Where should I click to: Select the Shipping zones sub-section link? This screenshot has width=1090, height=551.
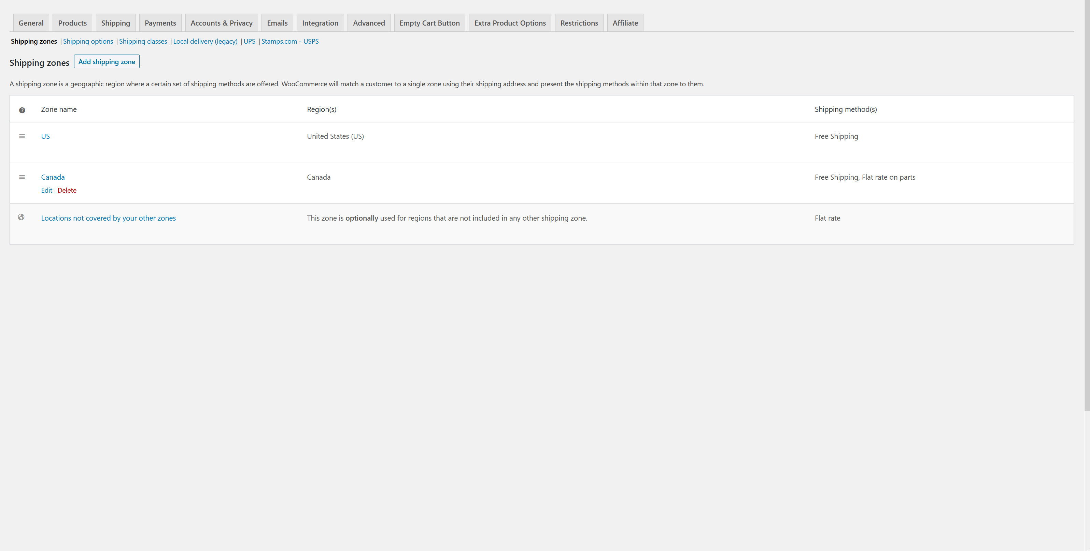34,41
